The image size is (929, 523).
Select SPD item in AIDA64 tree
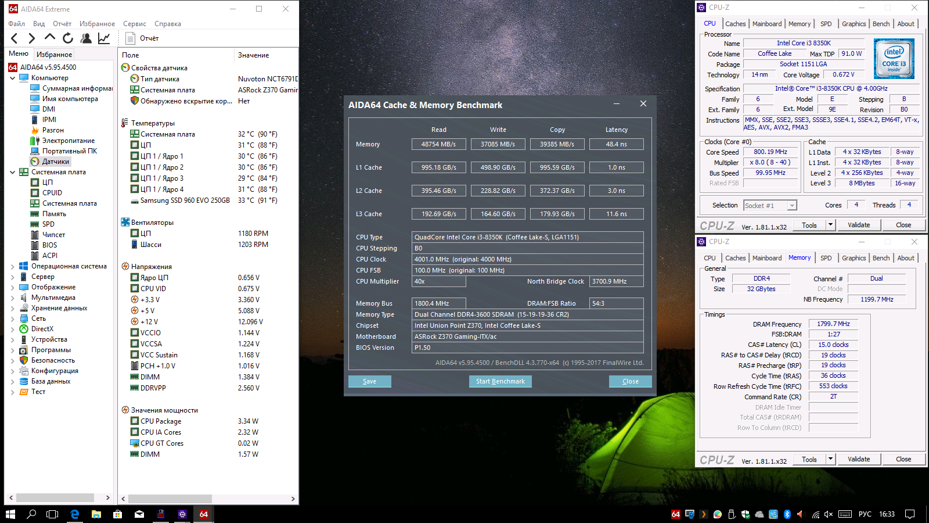(x=48, y=224)
